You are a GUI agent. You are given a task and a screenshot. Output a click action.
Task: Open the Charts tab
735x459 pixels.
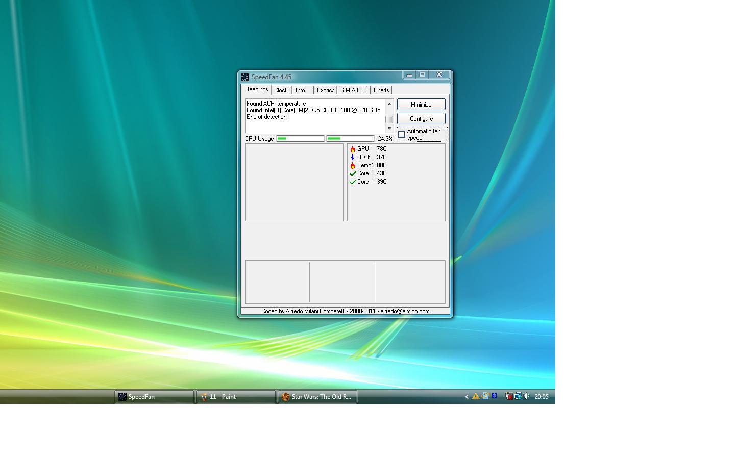(x=381, y=90)
